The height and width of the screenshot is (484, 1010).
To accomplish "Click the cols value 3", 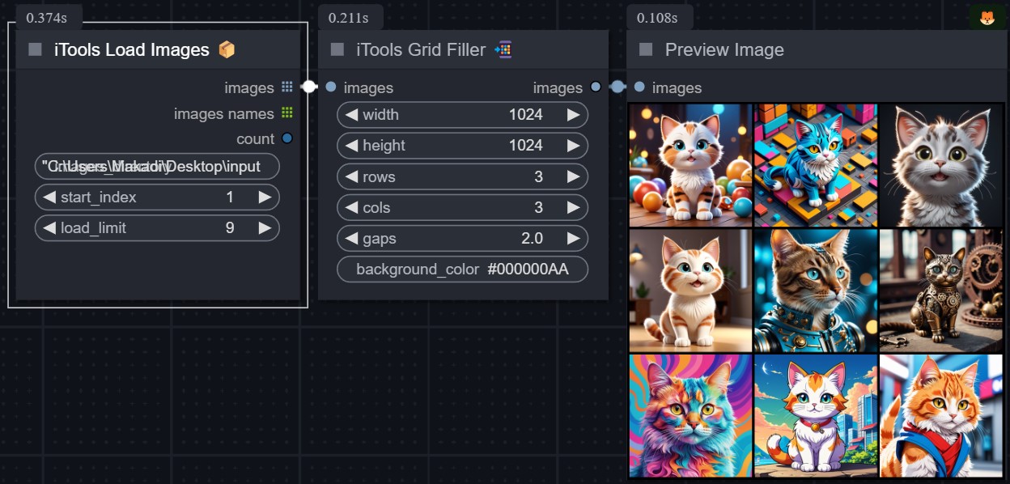I will click(x=538, y=207).
